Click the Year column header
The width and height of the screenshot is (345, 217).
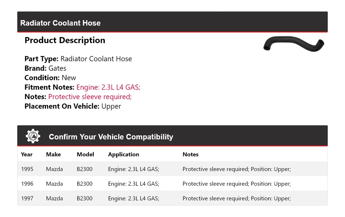[x=27, y=154]
